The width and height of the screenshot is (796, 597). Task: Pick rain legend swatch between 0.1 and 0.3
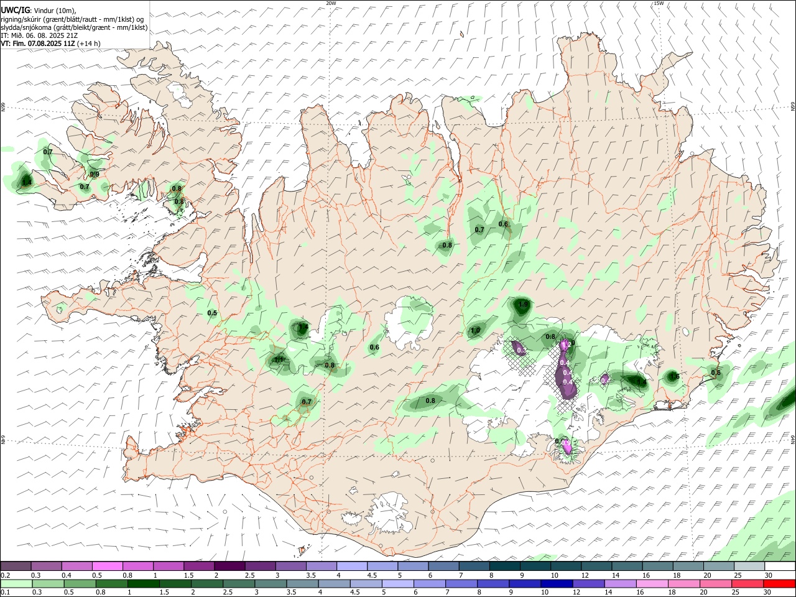tap(16, 583)
